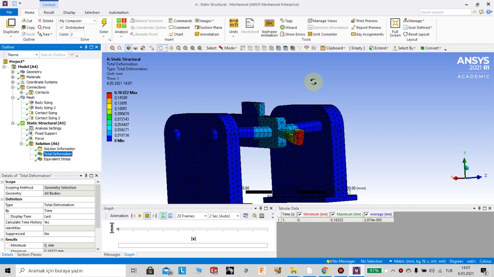Open the 20 Frames animation dropdown
Image resolution: width=494 pixels, height=277 pixels.
tap(205, 216)
